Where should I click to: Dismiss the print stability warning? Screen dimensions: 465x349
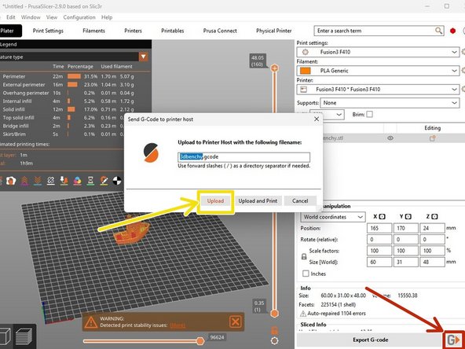tap(236, 321)
